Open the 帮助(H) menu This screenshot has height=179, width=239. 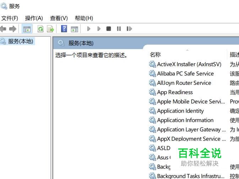click(84, 18)
